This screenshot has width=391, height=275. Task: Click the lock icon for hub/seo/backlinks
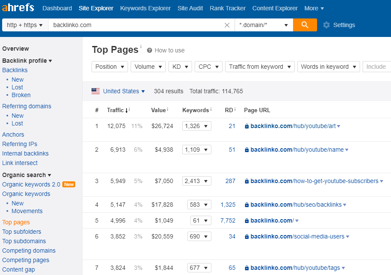[247, 205]
